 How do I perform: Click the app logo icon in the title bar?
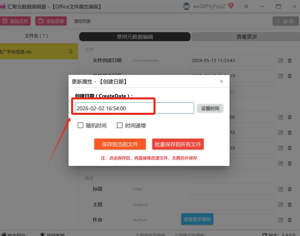[3, 7]
